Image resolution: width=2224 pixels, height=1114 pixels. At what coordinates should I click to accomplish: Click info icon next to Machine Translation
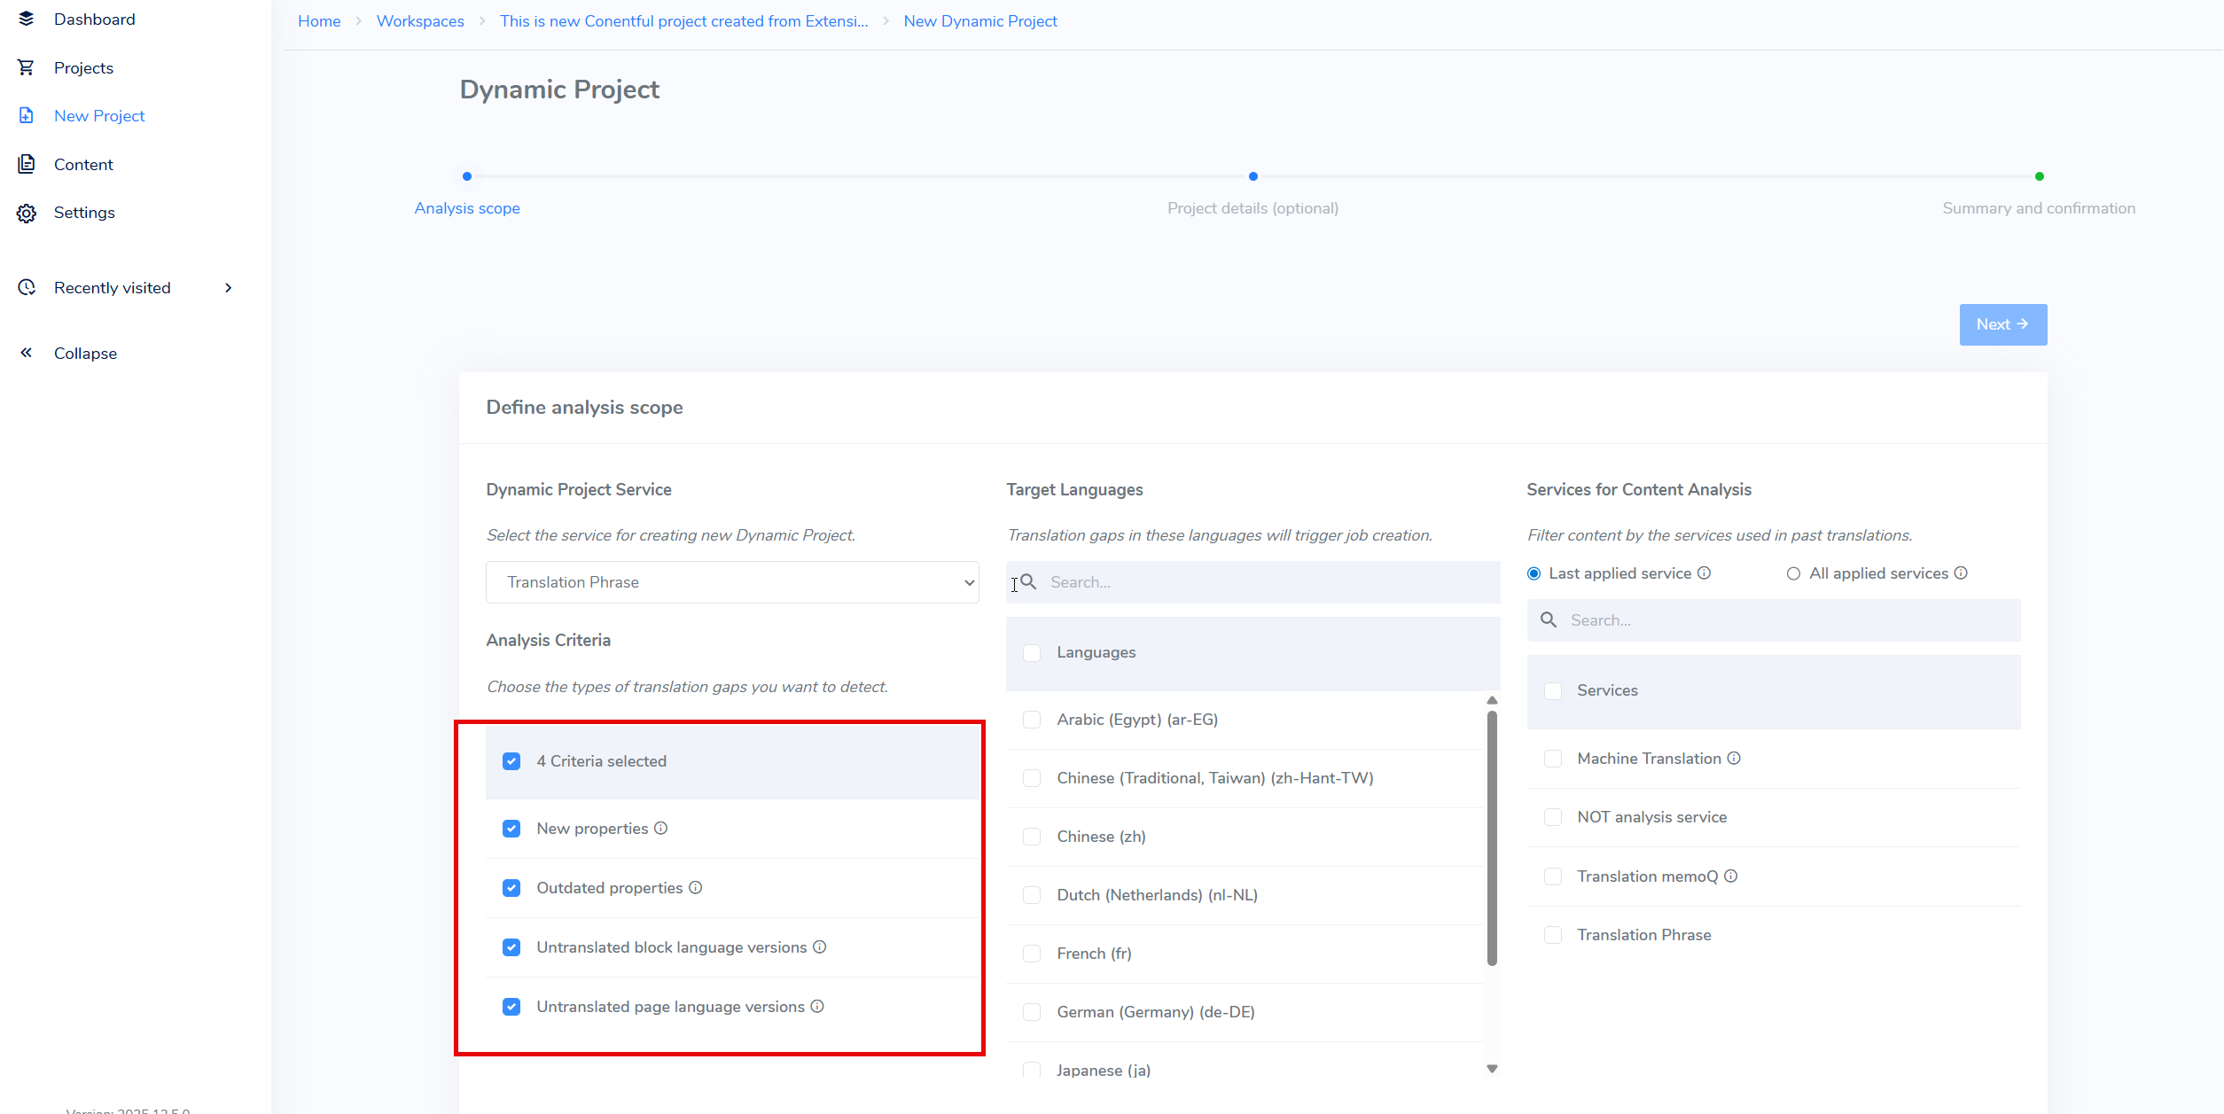(1734, 758)
